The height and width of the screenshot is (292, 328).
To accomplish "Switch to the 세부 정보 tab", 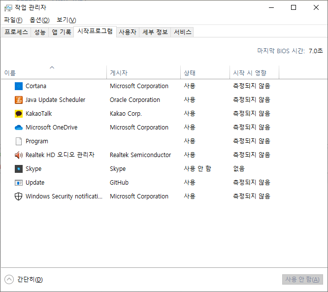I will pos(155,32).
